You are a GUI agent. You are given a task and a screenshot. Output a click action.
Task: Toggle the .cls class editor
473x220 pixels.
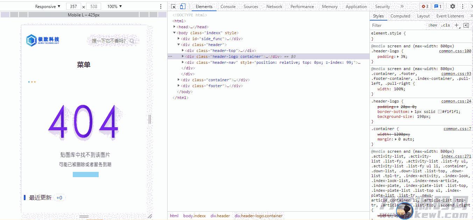tap(445, 25)
